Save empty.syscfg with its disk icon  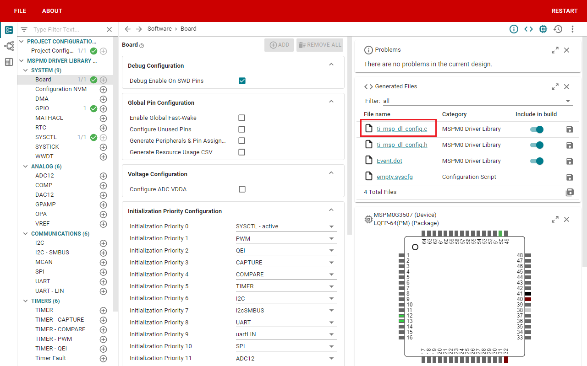click(x=570, y=177)
